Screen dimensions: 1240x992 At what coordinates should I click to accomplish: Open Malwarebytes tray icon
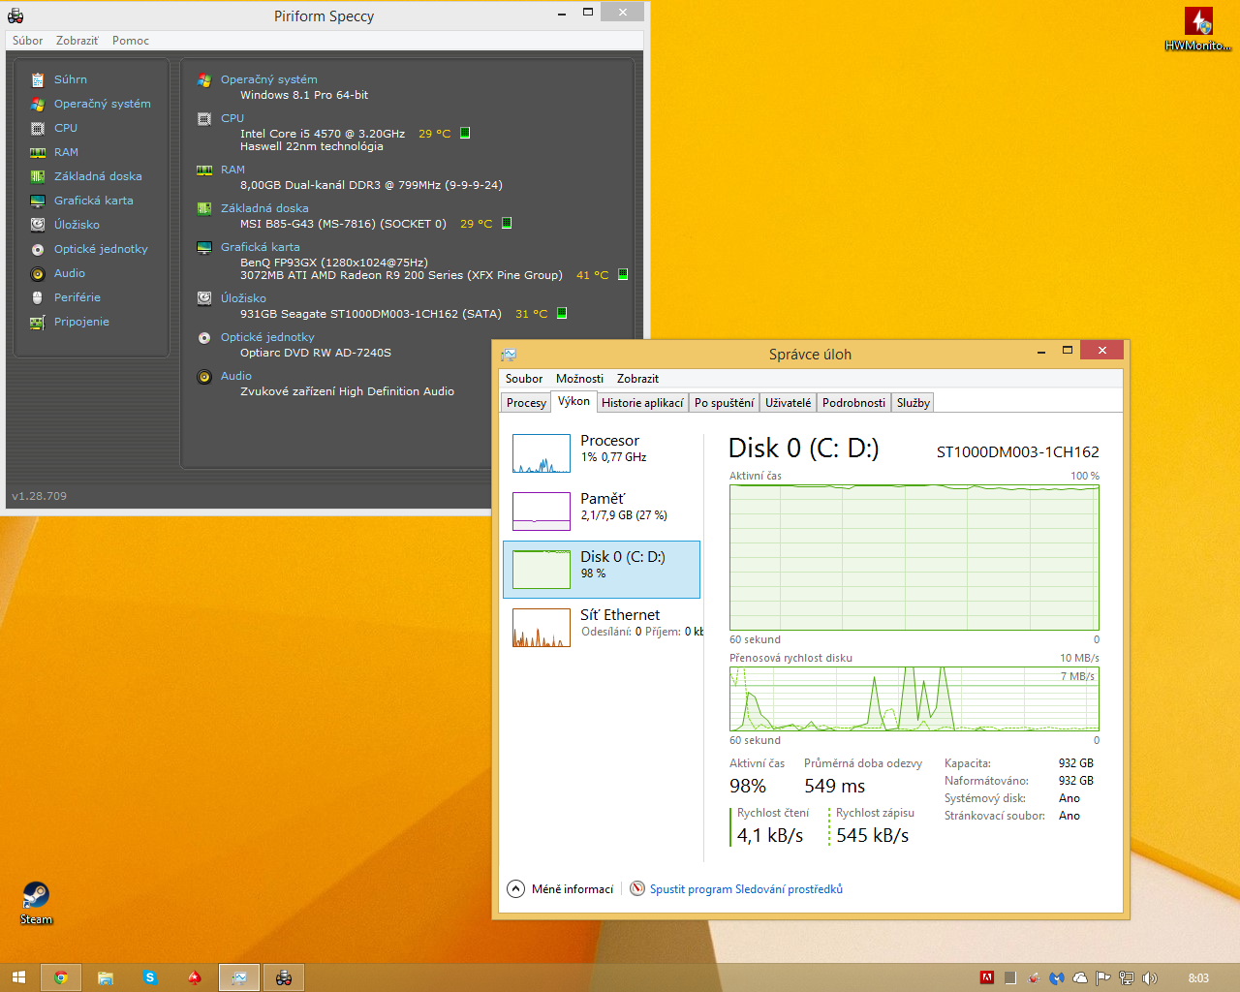point(1057,977)
